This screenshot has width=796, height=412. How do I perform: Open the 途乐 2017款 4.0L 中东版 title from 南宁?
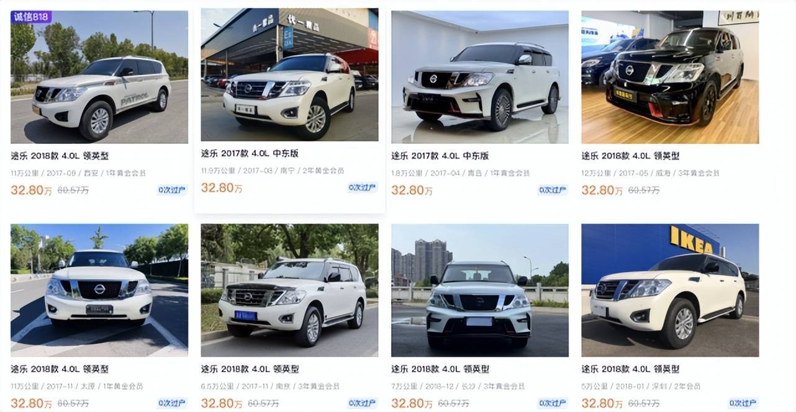[250, 153]
